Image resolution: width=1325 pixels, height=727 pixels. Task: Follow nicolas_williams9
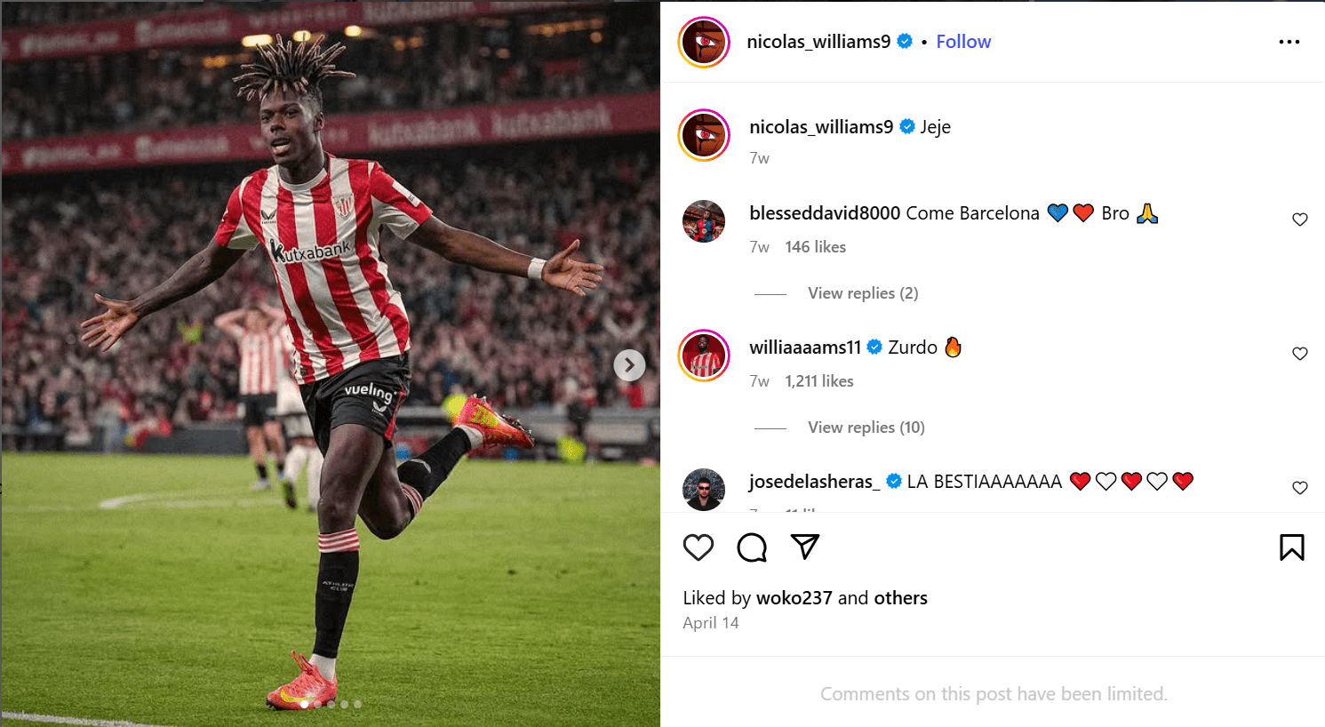963,42
